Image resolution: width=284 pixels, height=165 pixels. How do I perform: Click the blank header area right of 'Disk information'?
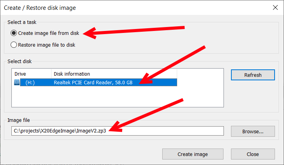coord(200,74)
